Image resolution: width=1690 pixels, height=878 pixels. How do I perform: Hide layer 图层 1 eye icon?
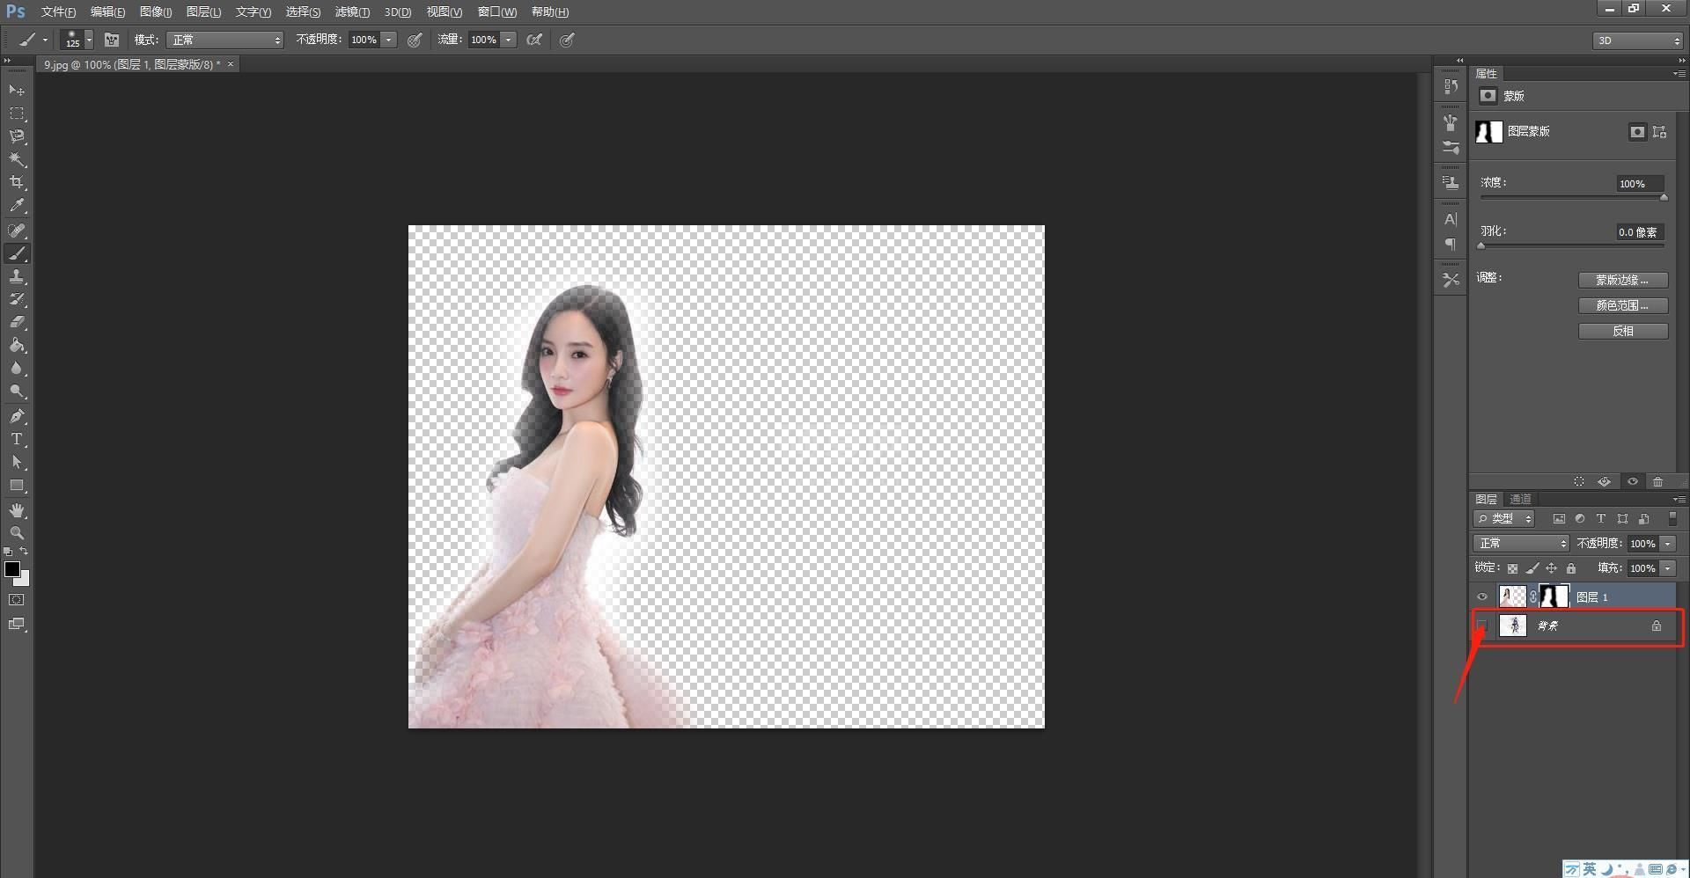pos(1482,596)
